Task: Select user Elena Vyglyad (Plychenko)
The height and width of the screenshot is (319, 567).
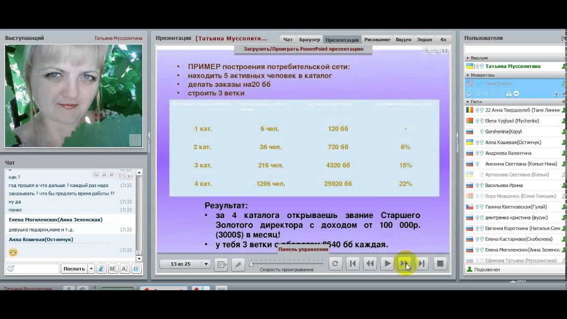Action: pyautogui.click(x=512, y=121)
